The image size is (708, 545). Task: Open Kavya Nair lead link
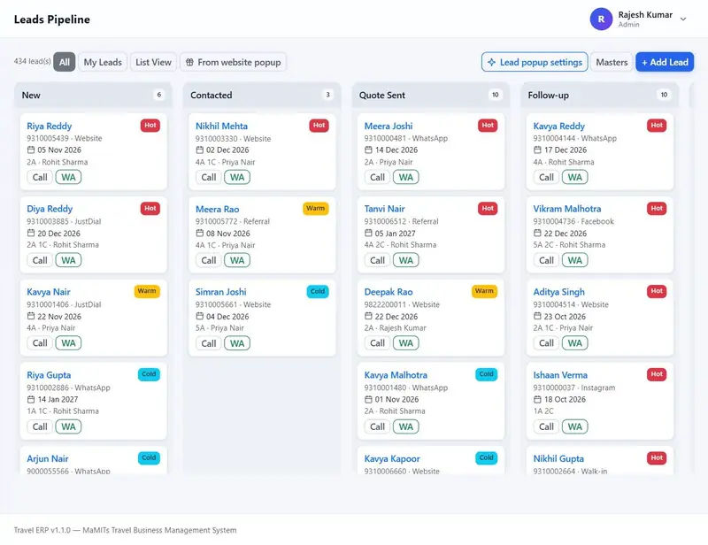click(49, 292)
